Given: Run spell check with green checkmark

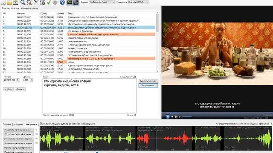Looking at the screenshot, I should point(49,2).
